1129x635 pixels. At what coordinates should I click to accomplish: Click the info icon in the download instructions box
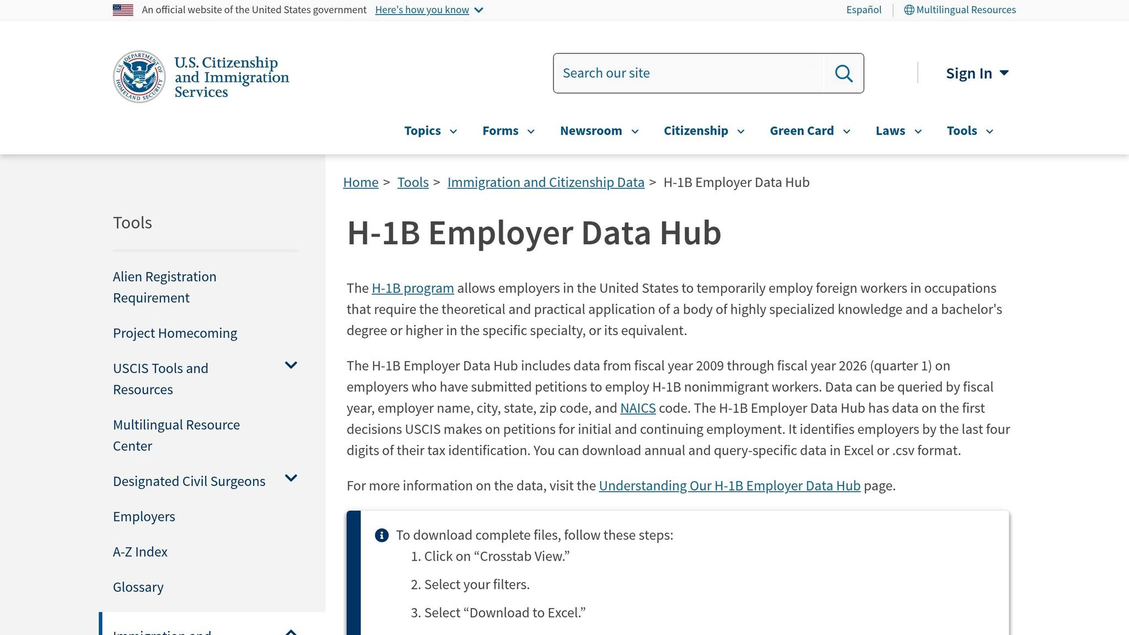381,535
